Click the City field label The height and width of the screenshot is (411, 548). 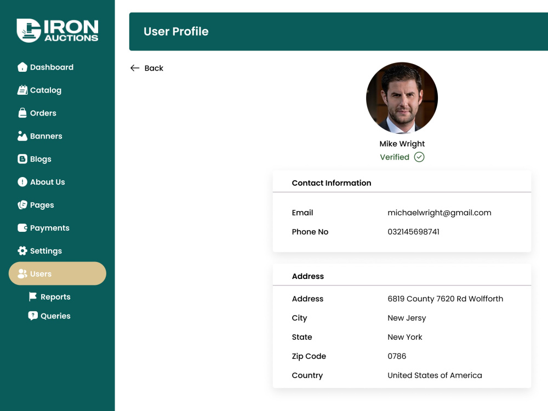tap(299, 318)
